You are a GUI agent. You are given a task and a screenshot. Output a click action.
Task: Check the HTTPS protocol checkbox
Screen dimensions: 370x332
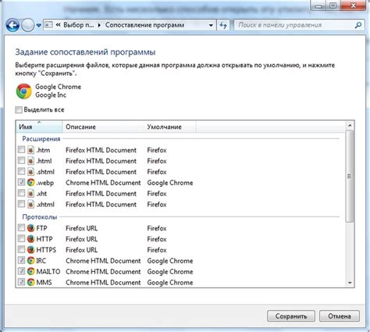21,249
